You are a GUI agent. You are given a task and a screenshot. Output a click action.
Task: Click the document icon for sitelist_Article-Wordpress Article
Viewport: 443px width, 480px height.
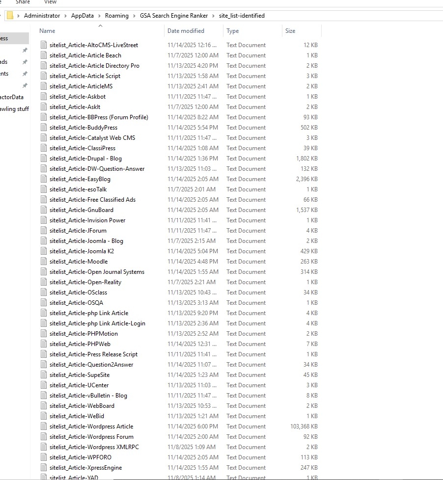pyautogui.click(x=44, y=427)
